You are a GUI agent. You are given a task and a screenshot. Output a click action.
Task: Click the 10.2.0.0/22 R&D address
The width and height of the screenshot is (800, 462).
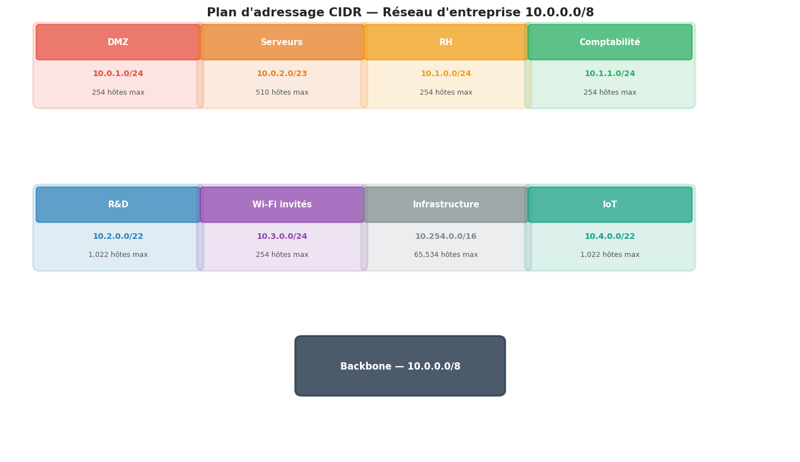coord(118,237)
